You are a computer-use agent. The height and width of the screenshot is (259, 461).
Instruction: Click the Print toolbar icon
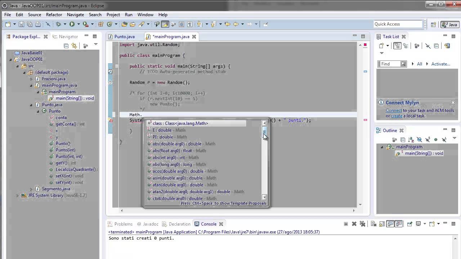[x=39, y=24]
